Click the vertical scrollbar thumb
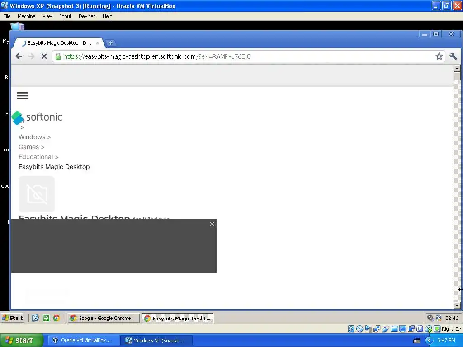Image resolution: width=463 pixels, height=347 pixels. click(457, 76)
